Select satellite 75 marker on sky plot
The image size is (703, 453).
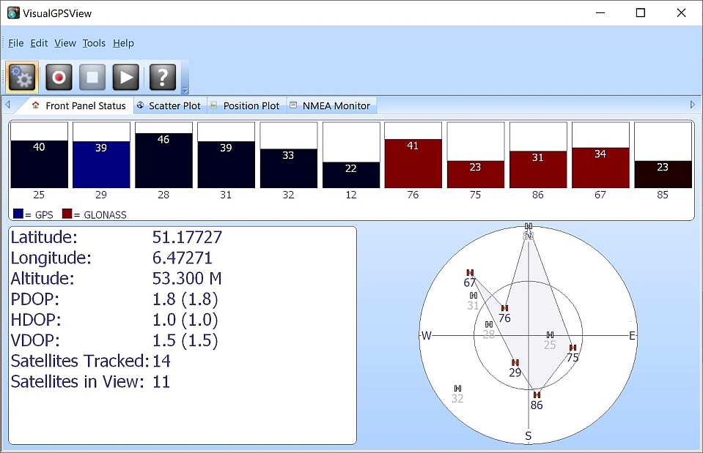point(573,348)
